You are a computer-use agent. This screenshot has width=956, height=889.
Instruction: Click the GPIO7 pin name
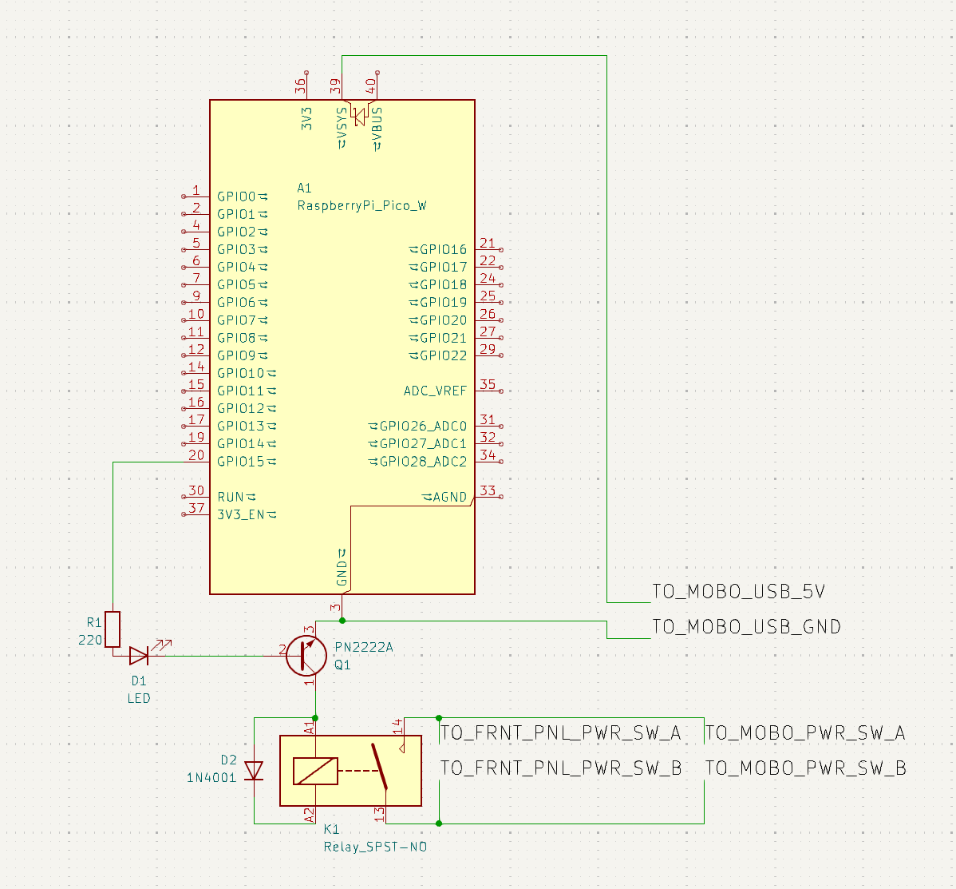tap(236, 320)
